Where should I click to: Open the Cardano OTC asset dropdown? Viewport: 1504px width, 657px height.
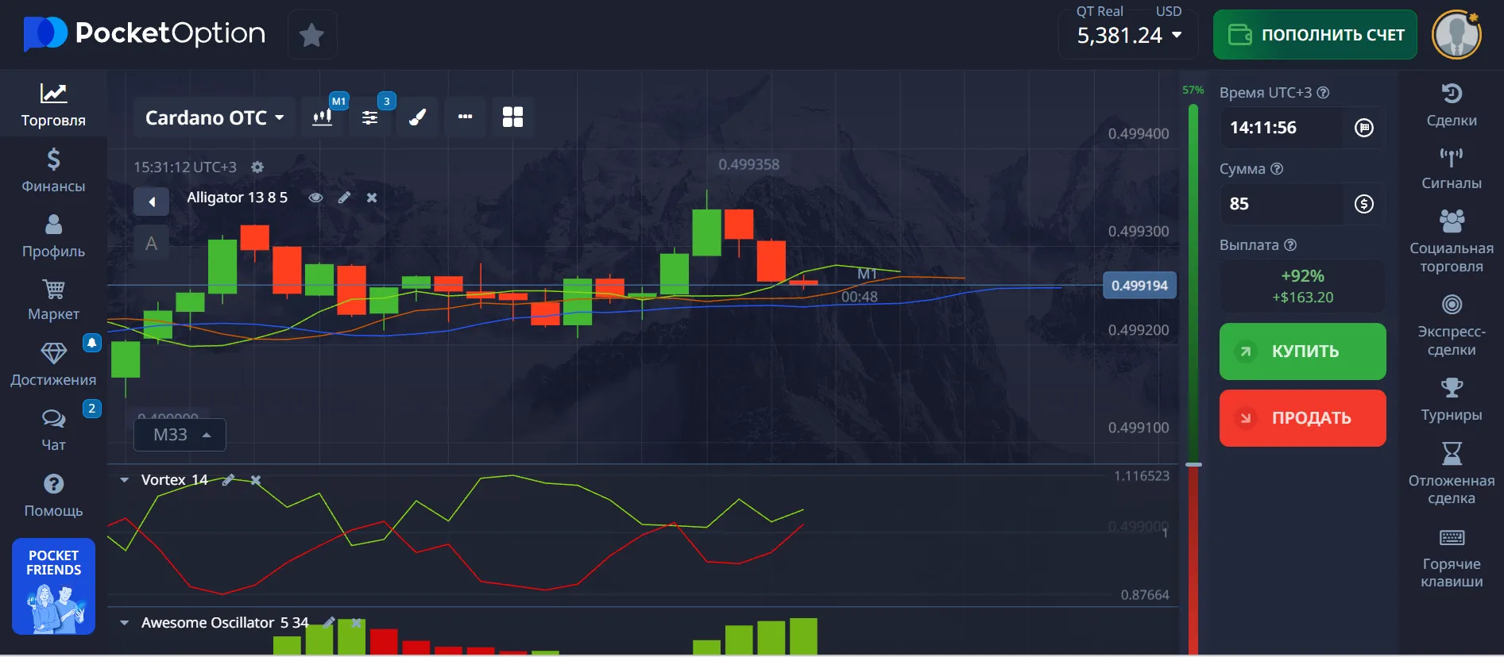tap(214, 118)
